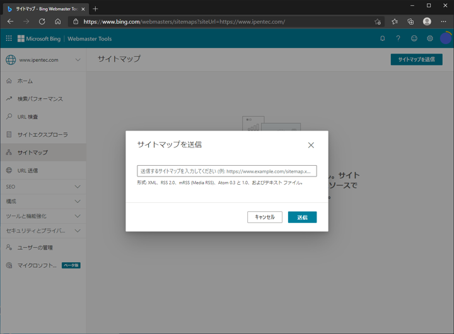Screen dimensions: 454x334
Task: Click the magnifier icon for URL 検査
Action: pos(9,117)
